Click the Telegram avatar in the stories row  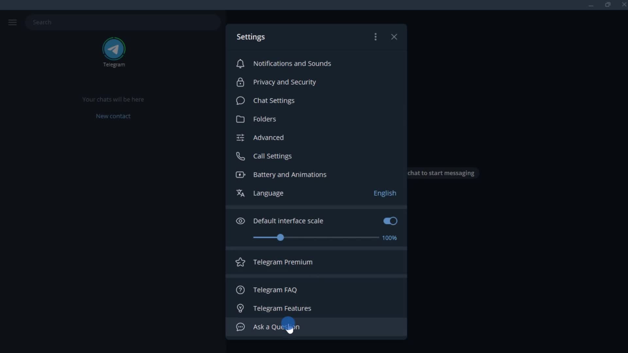pos(114,49)
